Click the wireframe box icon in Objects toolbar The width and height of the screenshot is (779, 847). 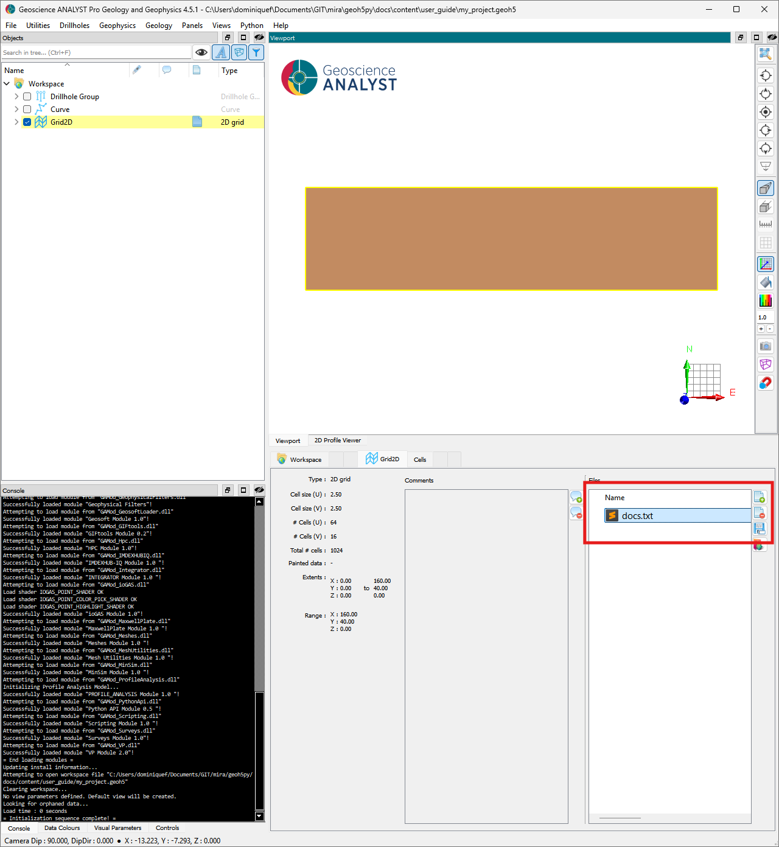tap(239, 53)
